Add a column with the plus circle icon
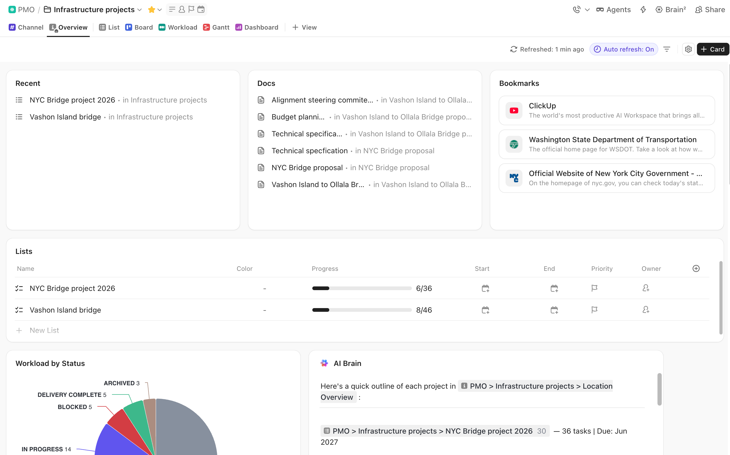730x455 pixels. coord(696,268)
